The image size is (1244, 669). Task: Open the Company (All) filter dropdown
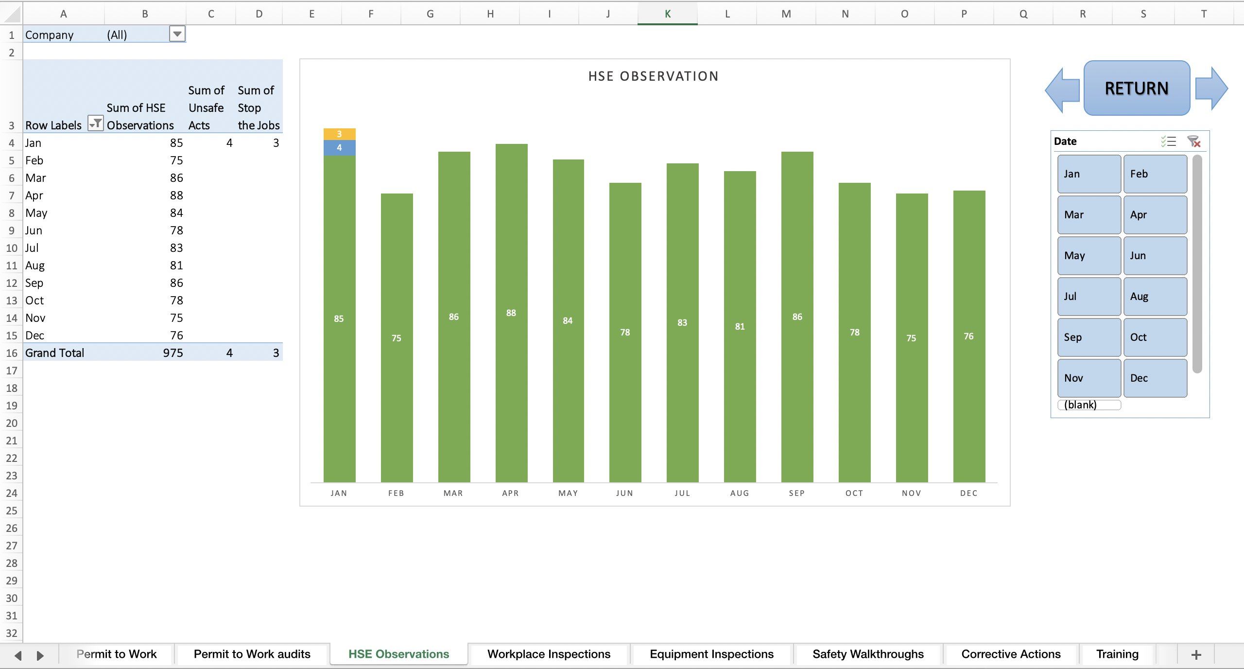click(177, 34)
